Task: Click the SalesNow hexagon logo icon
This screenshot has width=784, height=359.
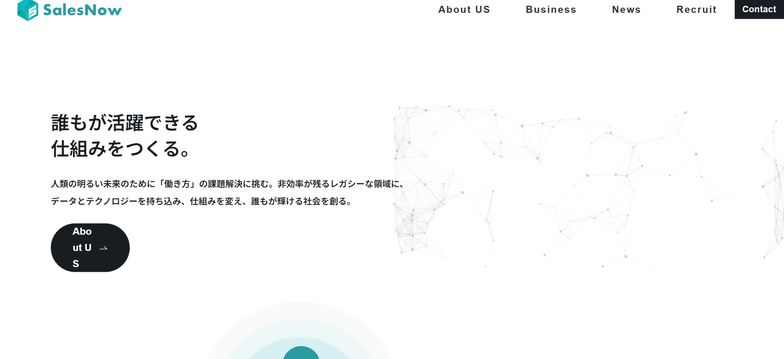Action: 28,10
